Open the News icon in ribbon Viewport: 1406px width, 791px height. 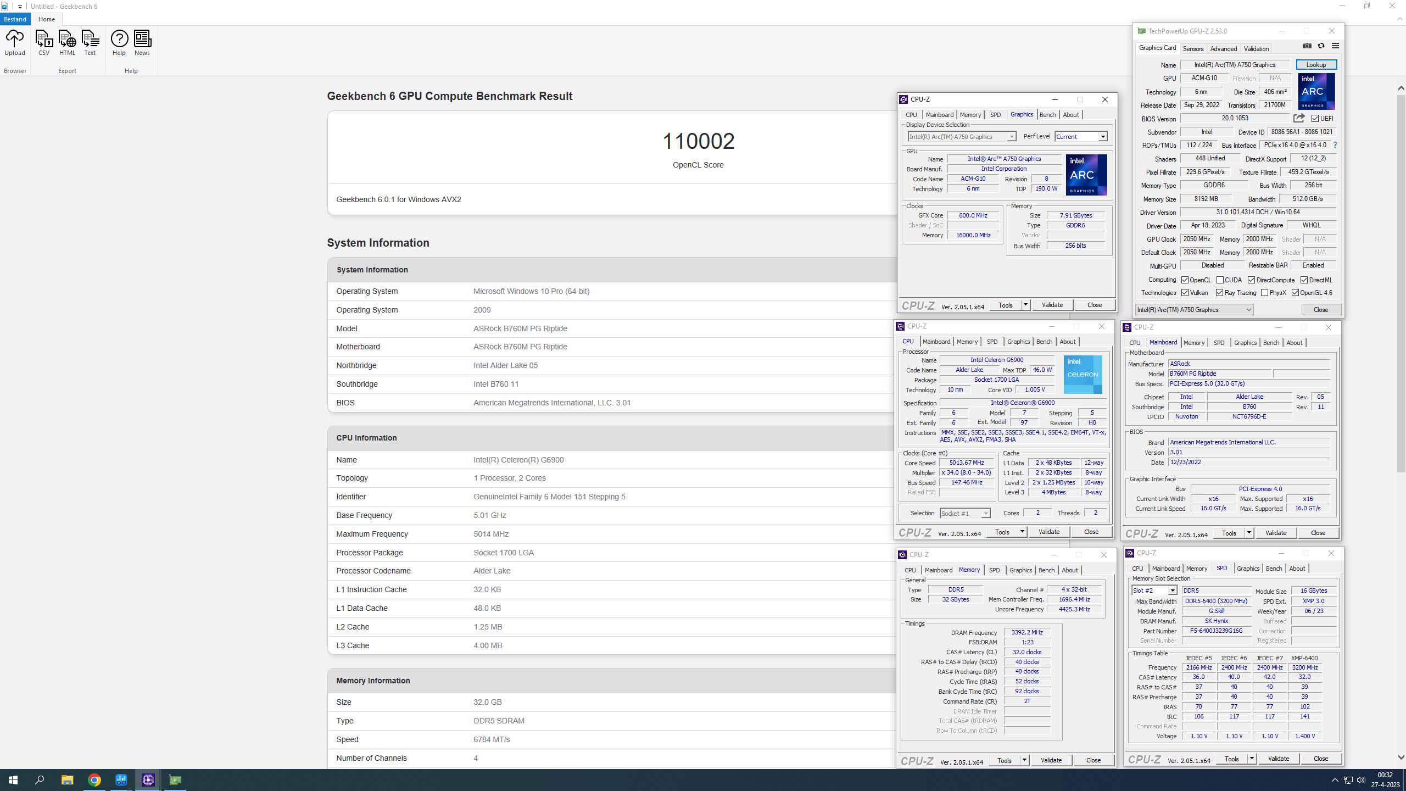coord(142,42)
